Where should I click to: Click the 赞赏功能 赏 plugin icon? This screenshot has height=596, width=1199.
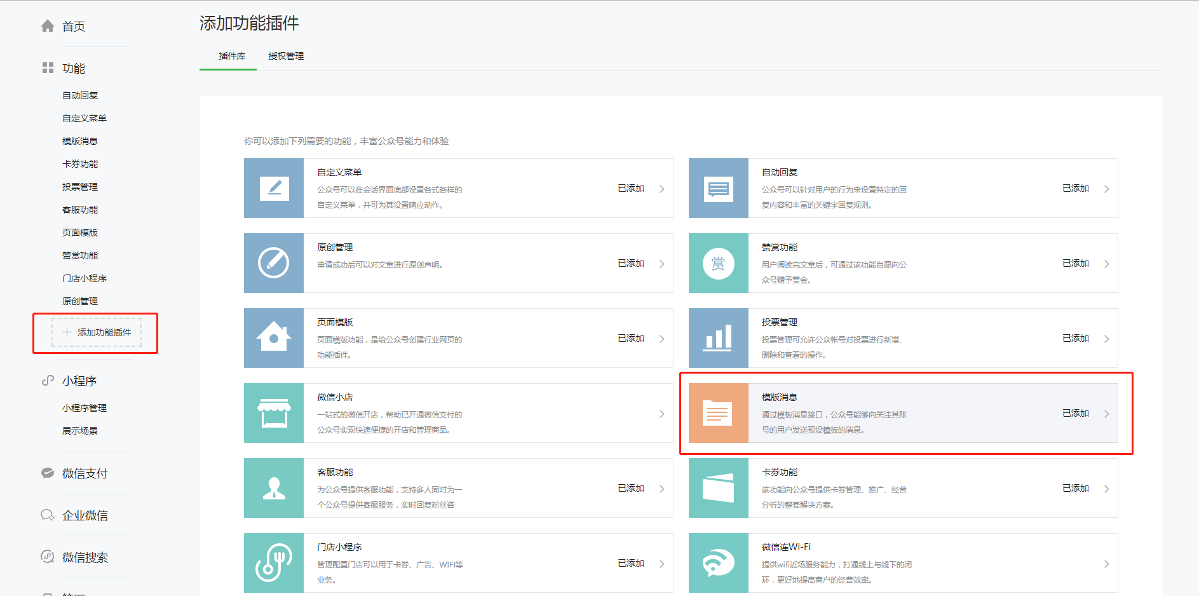[x=719, y=263]
